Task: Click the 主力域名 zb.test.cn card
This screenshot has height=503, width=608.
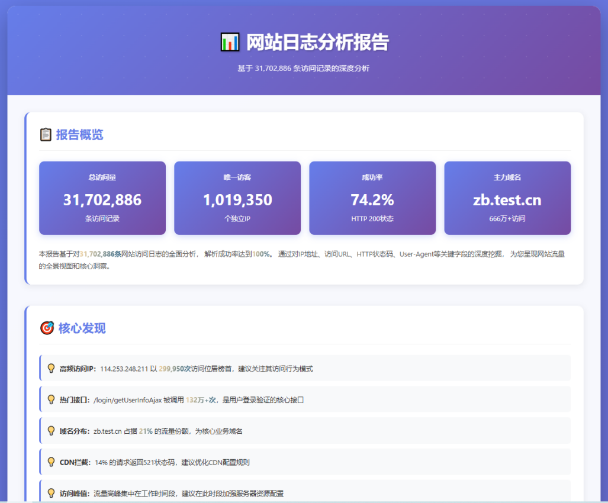Action: (x=507, y=198)
